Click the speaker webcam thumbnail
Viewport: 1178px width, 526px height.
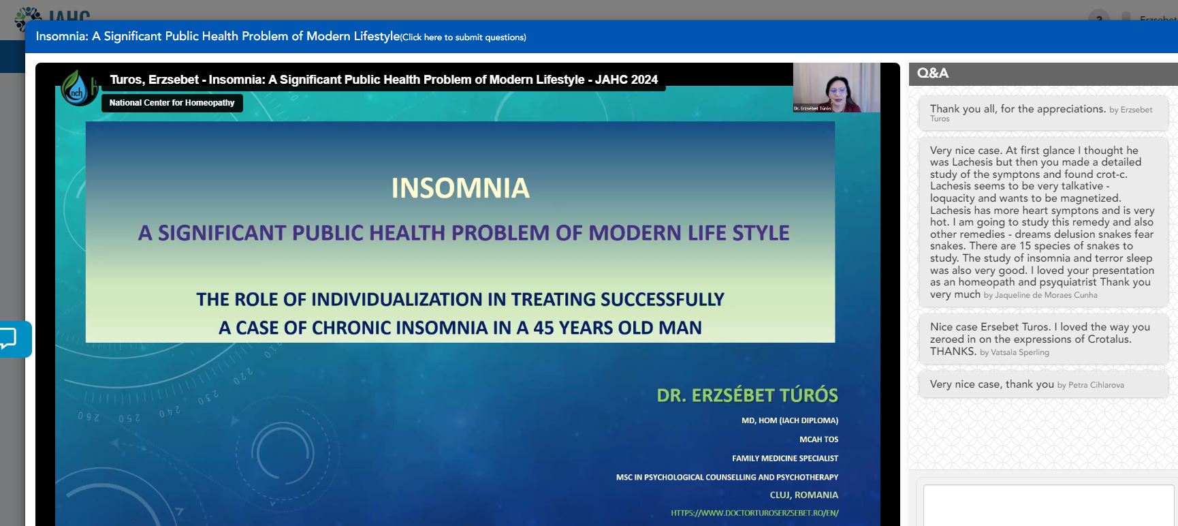point(836,88)
